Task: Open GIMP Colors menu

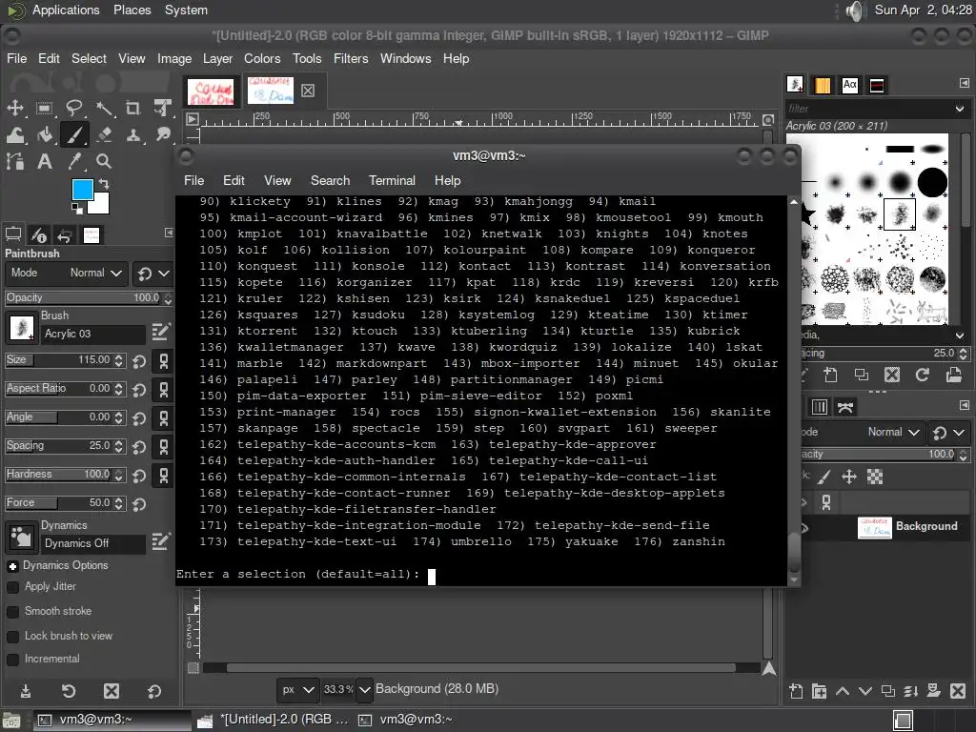Action: (x=262, y=58)
